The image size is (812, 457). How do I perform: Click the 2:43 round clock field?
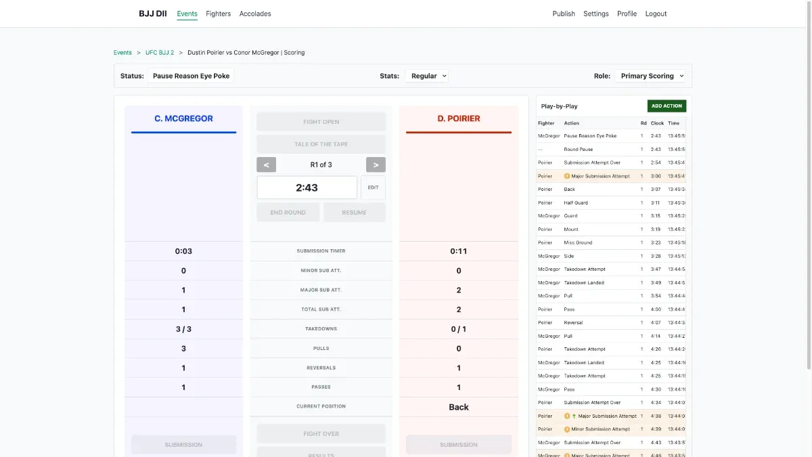click(x=307, y=188)
